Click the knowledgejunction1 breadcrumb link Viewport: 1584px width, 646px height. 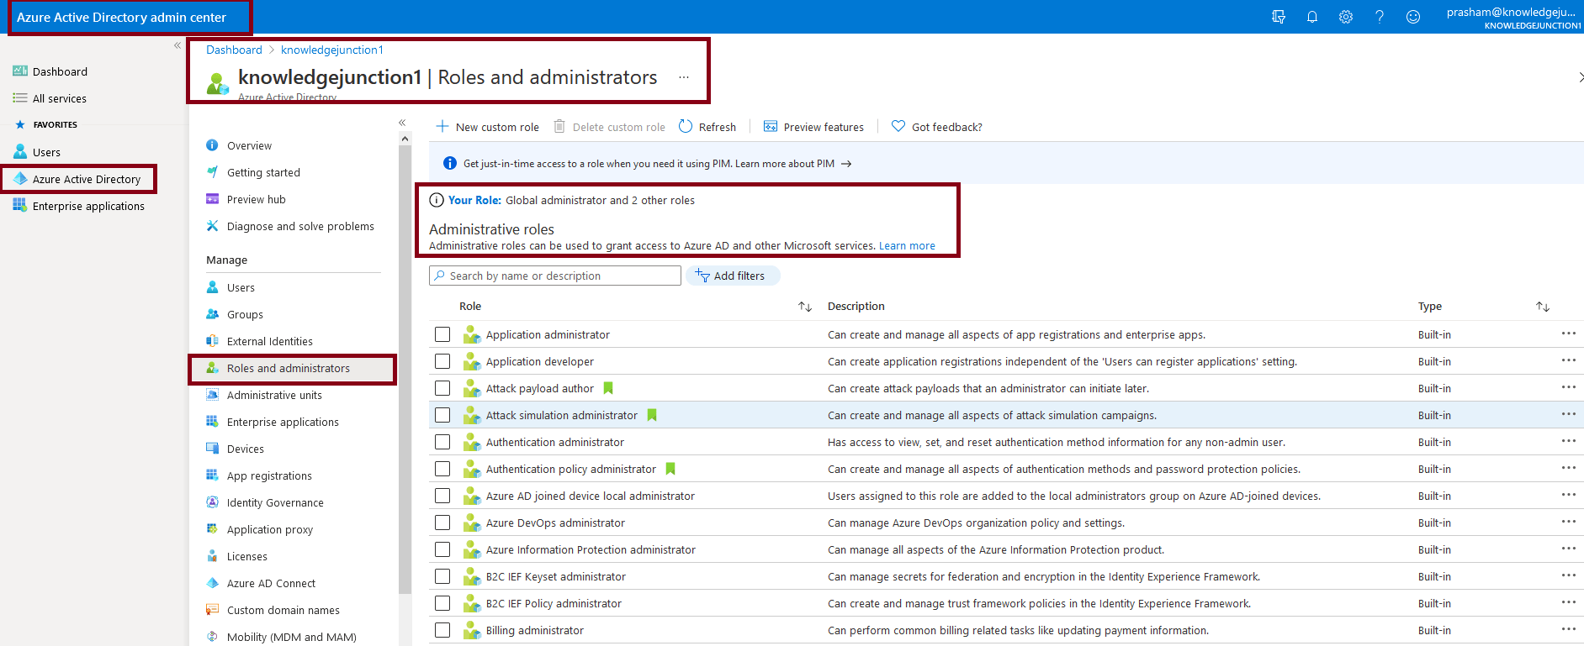click(x=332, y=50)
